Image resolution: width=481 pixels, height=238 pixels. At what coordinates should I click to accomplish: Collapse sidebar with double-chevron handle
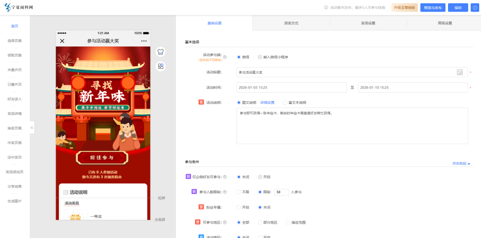point(32,127)
